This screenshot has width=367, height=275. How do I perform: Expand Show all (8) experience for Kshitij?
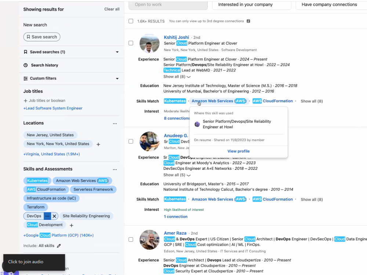click(177, 77)
